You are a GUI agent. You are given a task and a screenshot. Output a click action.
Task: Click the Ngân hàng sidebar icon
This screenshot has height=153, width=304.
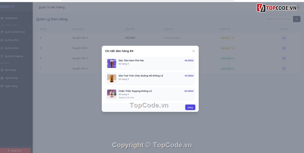(x=2, y=86)
